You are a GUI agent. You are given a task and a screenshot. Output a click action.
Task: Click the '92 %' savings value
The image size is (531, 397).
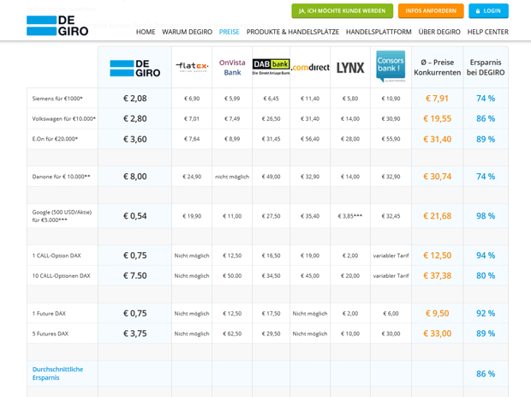(486, 313)
